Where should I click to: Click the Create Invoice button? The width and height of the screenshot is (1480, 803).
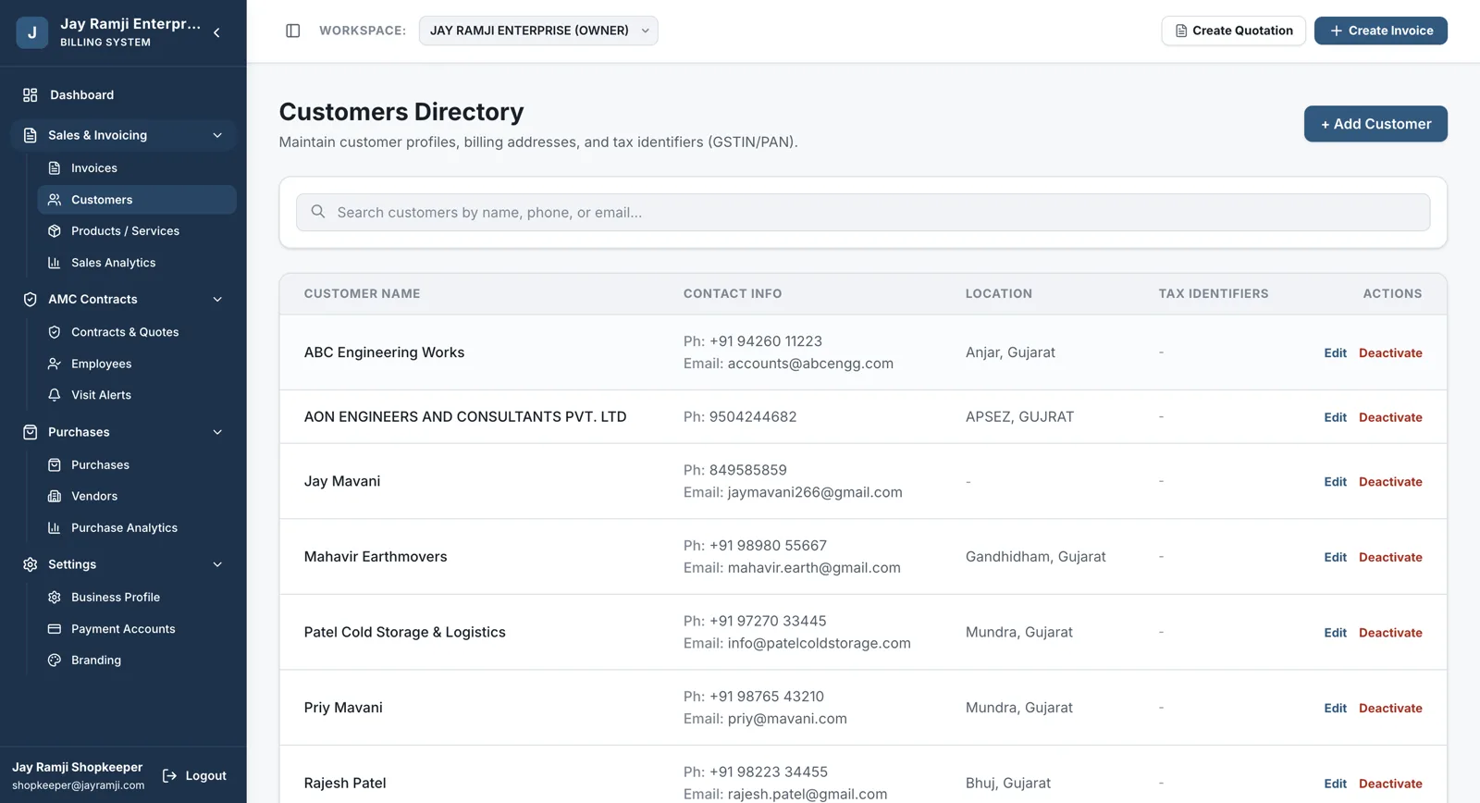point(1381,31)
